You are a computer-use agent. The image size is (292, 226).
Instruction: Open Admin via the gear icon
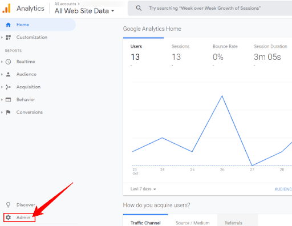tap(8, 217)
